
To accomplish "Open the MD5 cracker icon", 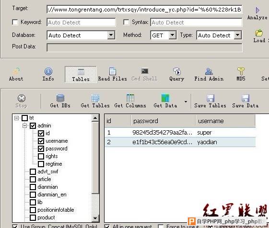I will (241, 71).
